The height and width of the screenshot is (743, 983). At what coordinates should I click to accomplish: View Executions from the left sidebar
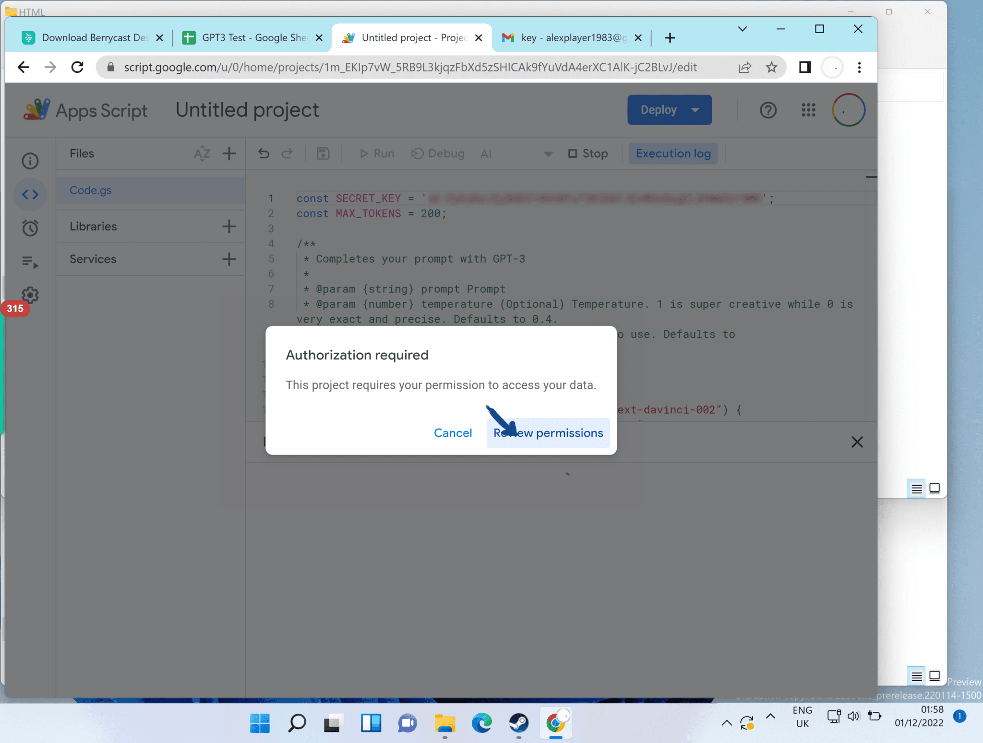pyautogui.click(x=30, y=261)
